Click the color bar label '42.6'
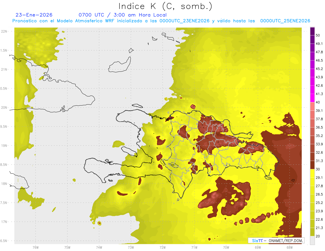This screenshot has width=325, height=251. pyautogui.click(x=319, y=86)
